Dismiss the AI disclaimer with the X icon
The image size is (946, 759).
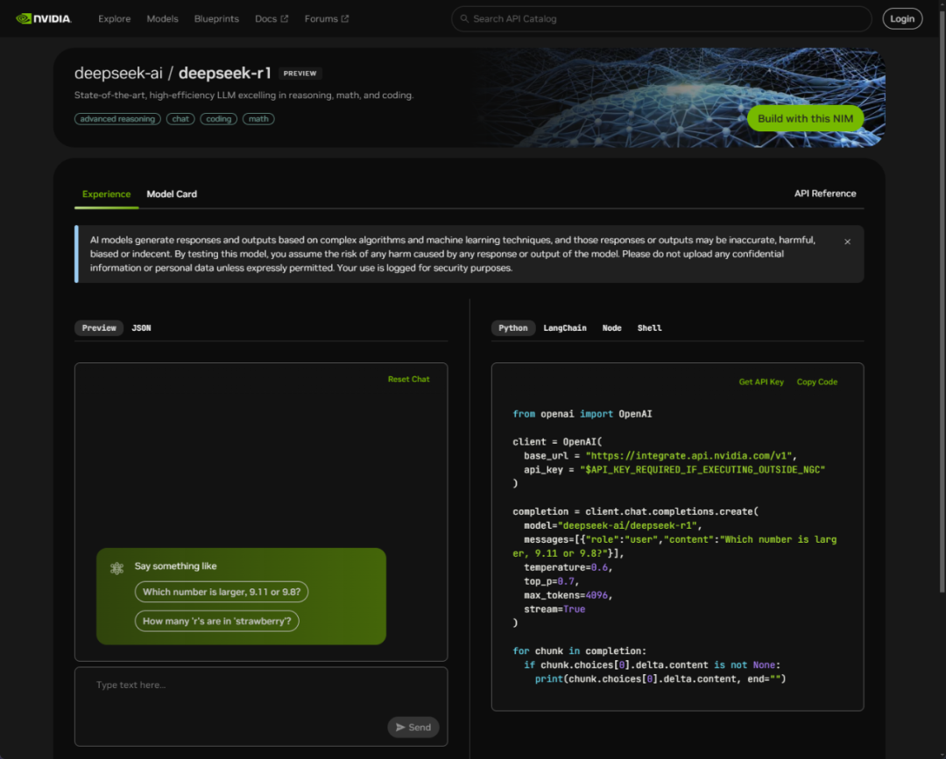pyautogui.click(x=847, y=242)
